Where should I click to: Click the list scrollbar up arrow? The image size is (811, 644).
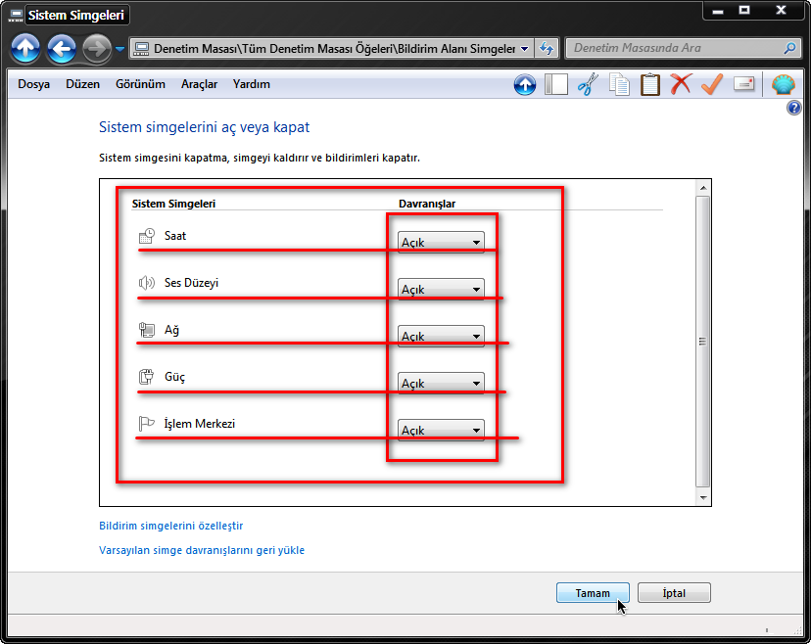703,188
